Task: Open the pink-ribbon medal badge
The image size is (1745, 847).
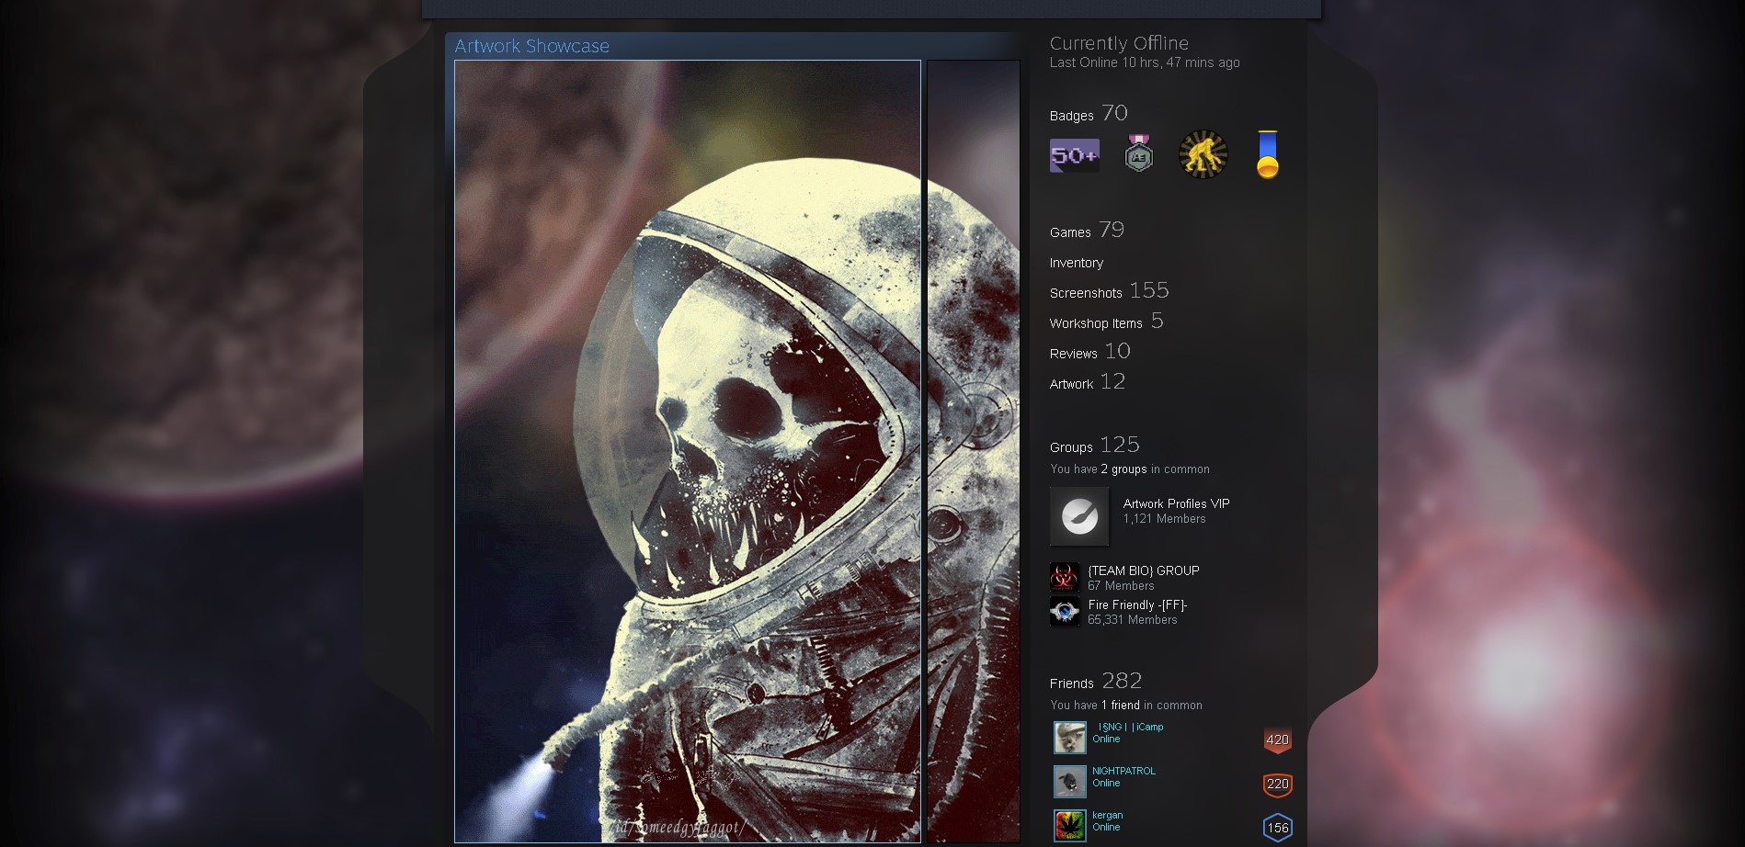Action: pos(1139,153)
